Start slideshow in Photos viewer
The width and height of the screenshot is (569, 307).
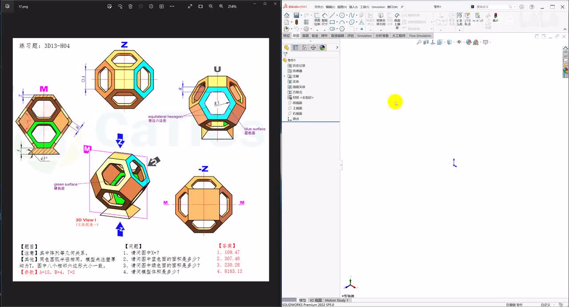(161, 7)
